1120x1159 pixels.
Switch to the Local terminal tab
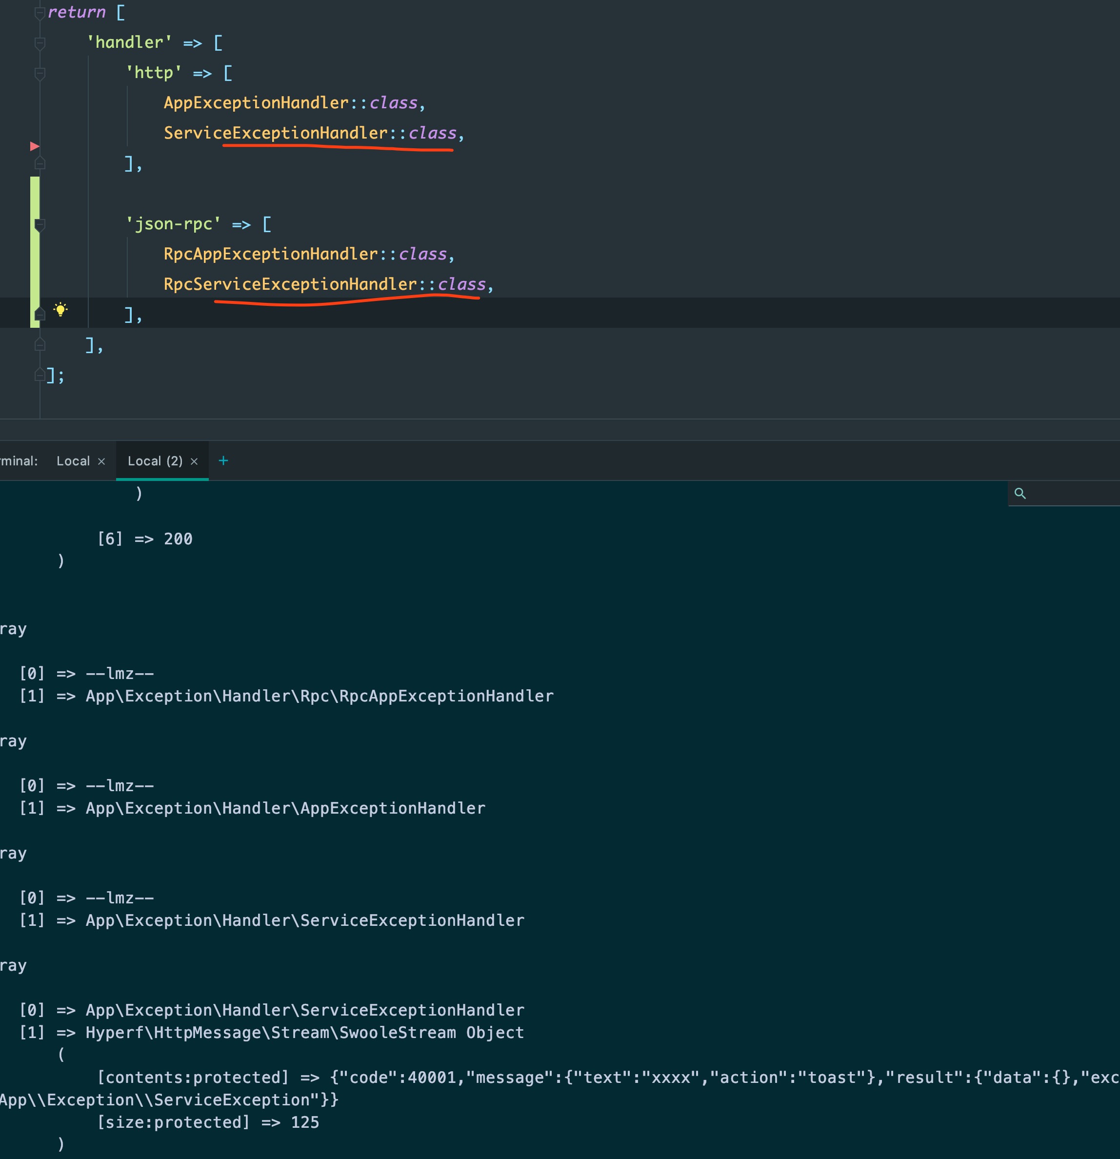[x=73, y=461]
